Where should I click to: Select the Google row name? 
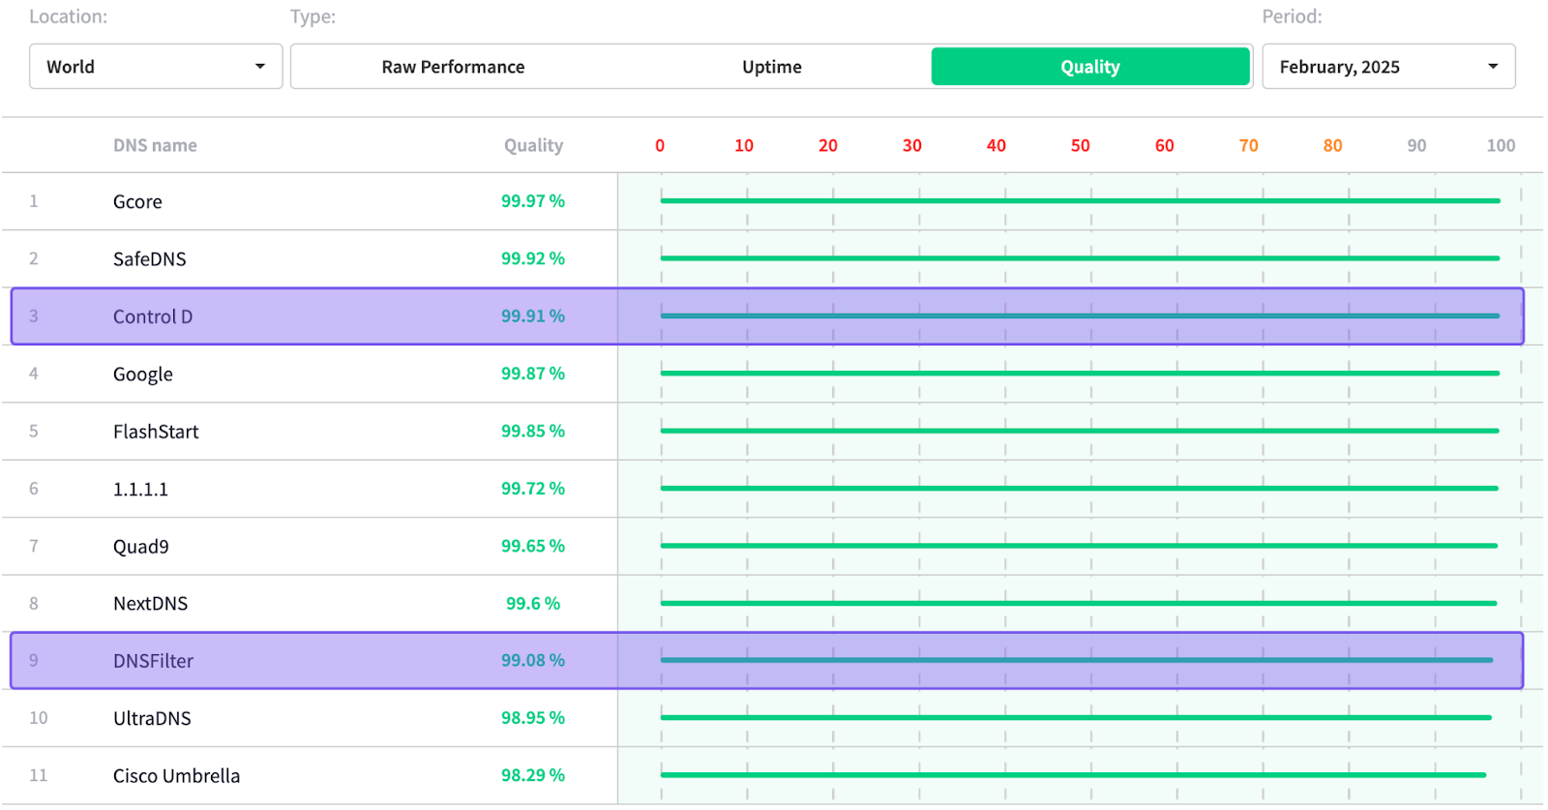(143, 374)
